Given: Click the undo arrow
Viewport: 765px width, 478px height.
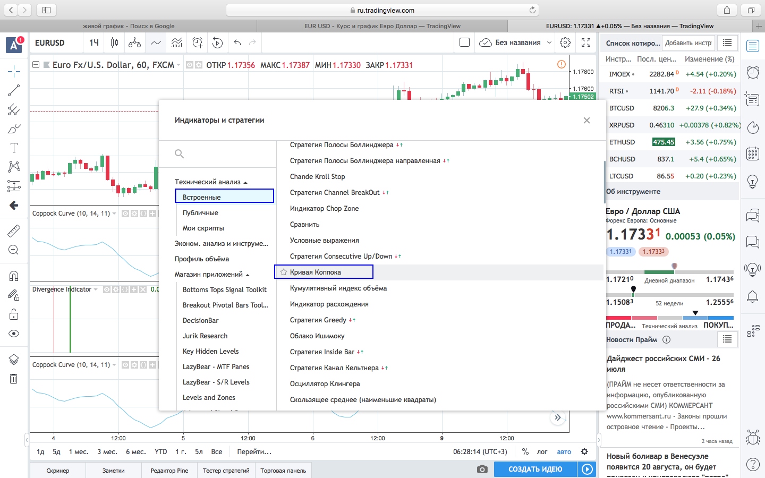Looking at the screenshot, I should [x=237, y=42].
